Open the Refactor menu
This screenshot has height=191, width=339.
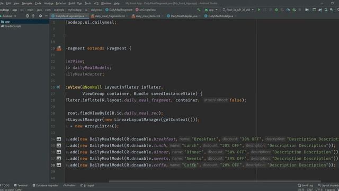click(x=61, y=4)
